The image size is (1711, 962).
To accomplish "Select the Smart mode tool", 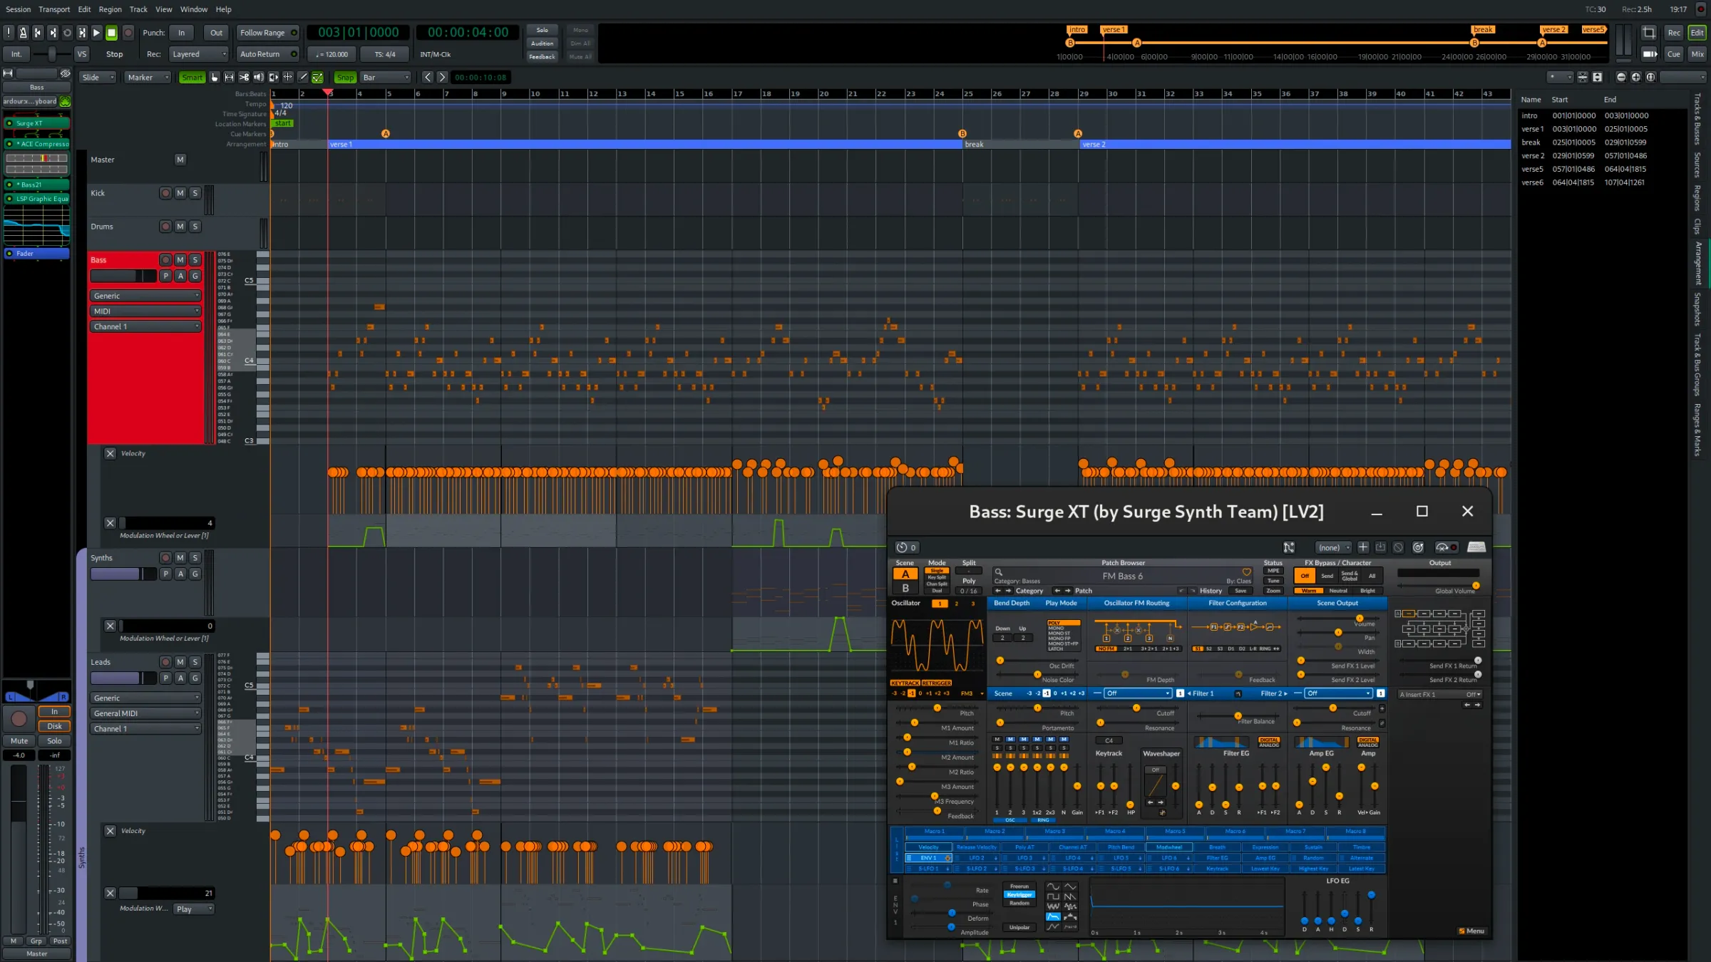I will tap(192, 77).
